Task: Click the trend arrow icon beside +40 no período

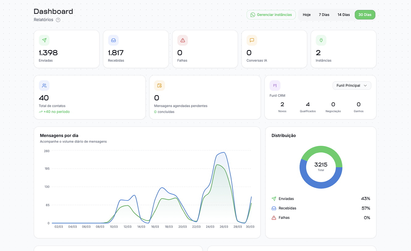Action: (x=40, y=112)
